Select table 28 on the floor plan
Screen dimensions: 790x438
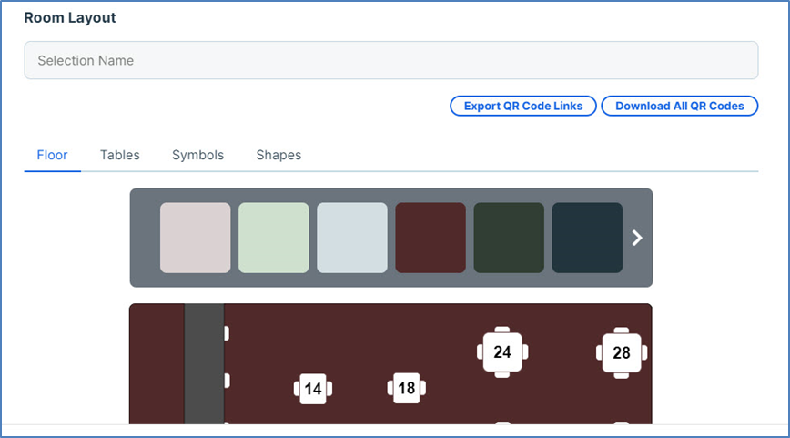pyautogui.click(x=622, y=352)
